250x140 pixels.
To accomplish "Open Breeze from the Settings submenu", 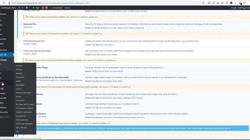I will click(18, 96).
